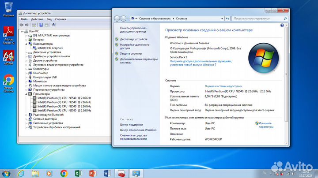Switch to System window taskbar button
Viewport: 318px width, 178px height.
[x=136, y=173]
